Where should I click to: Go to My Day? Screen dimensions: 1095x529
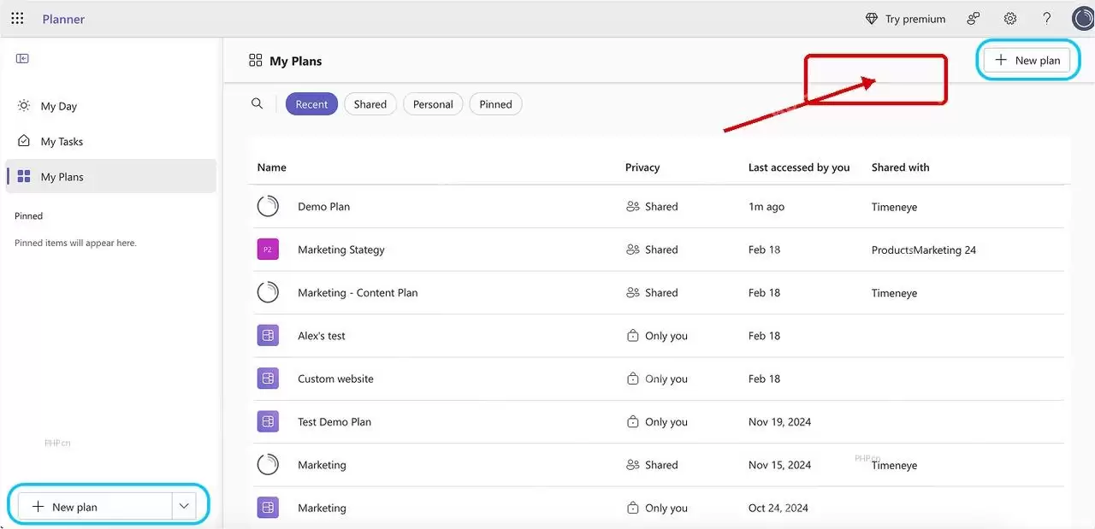tap(110, 106)
